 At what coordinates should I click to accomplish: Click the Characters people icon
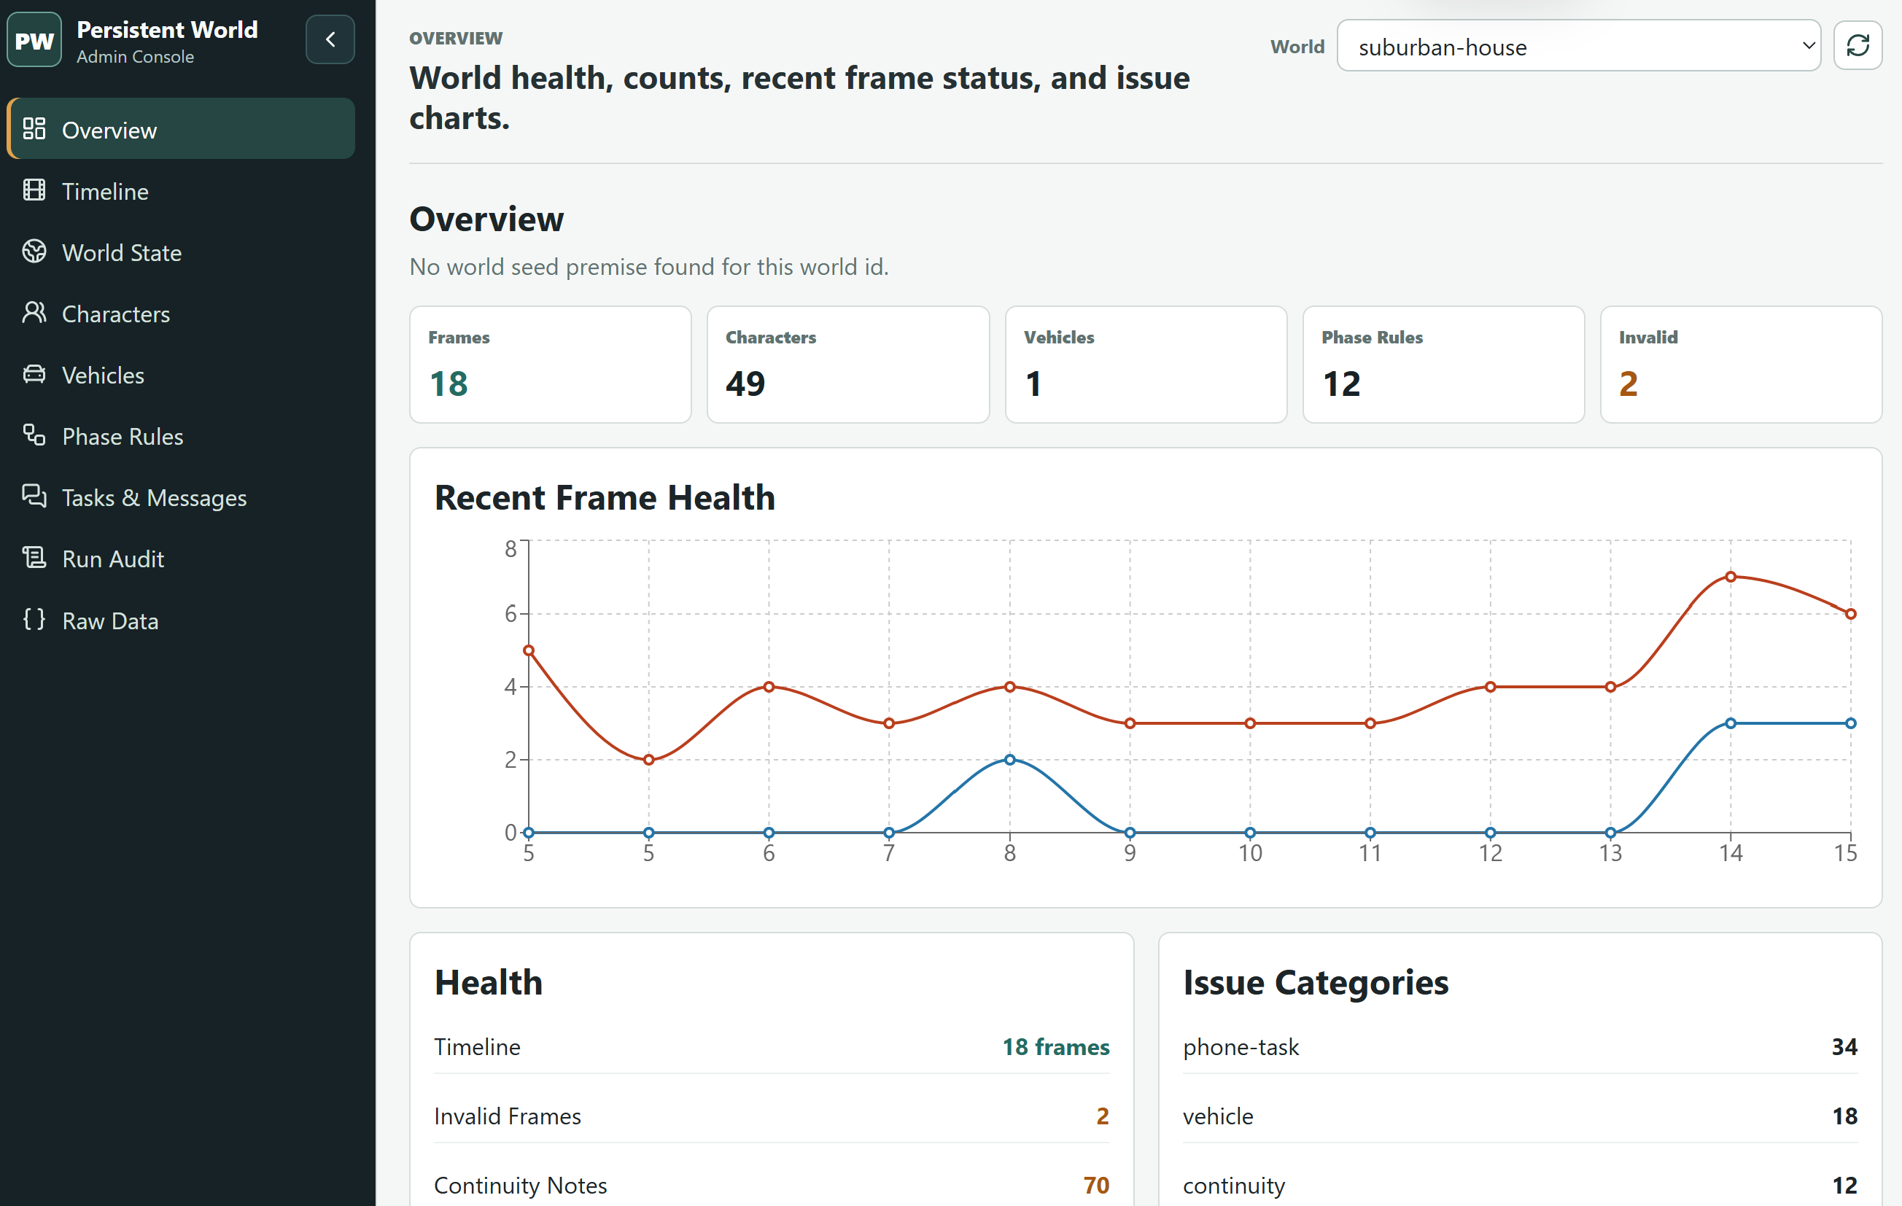34,313
